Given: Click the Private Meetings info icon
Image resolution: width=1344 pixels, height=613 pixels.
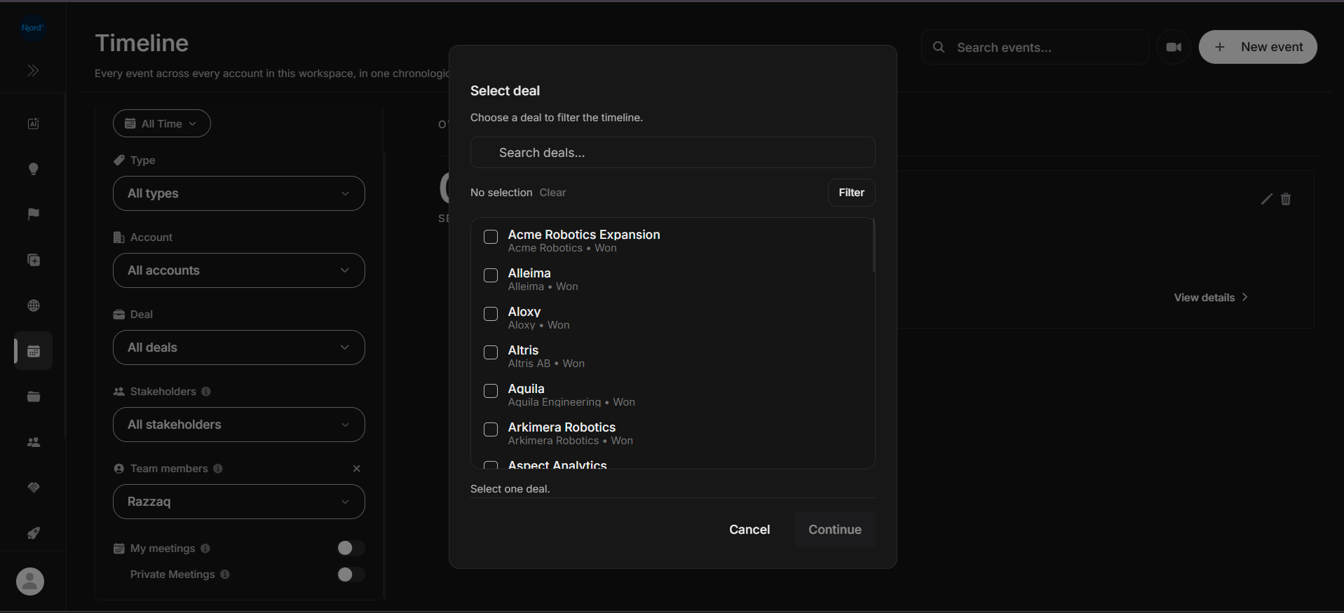Looking at the screenshot, I should tap(225, 574).
